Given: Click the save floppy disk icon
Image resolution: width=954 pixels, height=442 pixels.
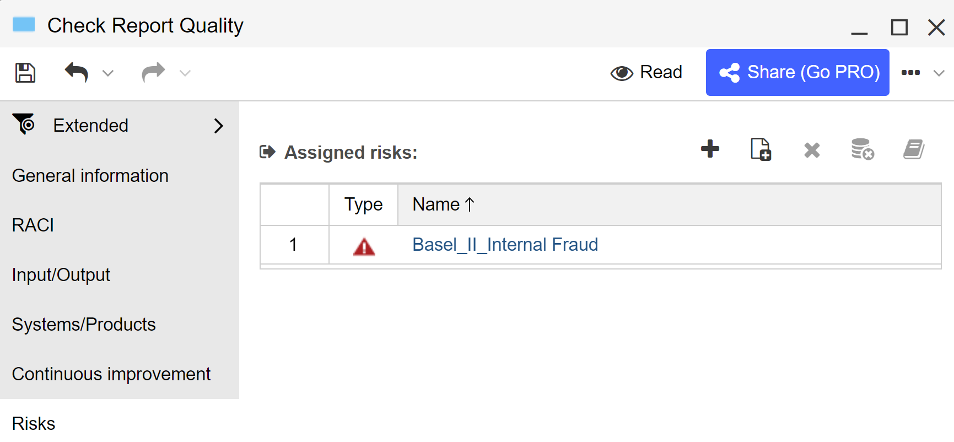Looking at the screenshot, I should coord(25,73).
